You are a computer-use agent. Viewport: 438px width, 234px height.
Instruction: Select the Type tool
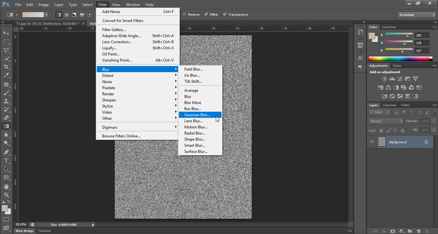point(7,160)
